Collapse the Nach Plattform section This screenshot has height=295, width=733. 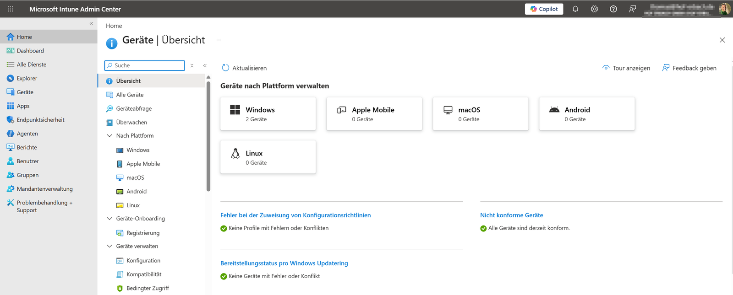click(109, 135)
